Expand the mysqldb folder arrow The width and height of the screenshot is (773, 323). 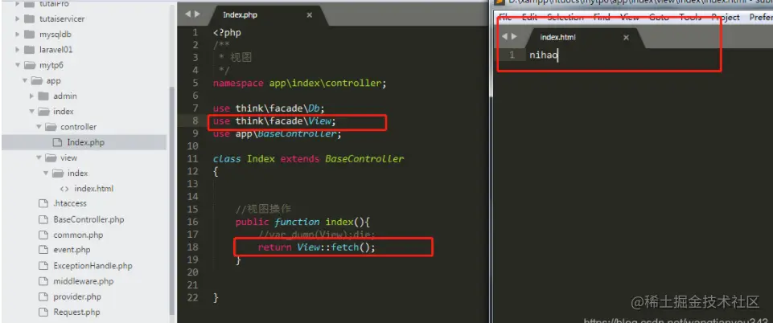[18, 35]
